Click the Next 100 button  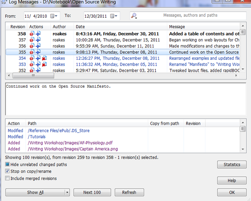92,192
